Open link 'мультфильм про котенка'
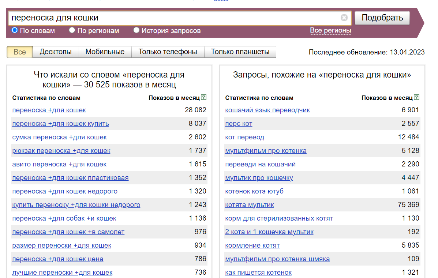 [266, 151]
